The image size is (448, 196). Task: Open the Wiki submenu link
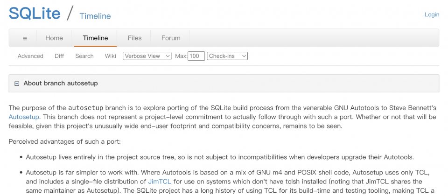(110, 56)
